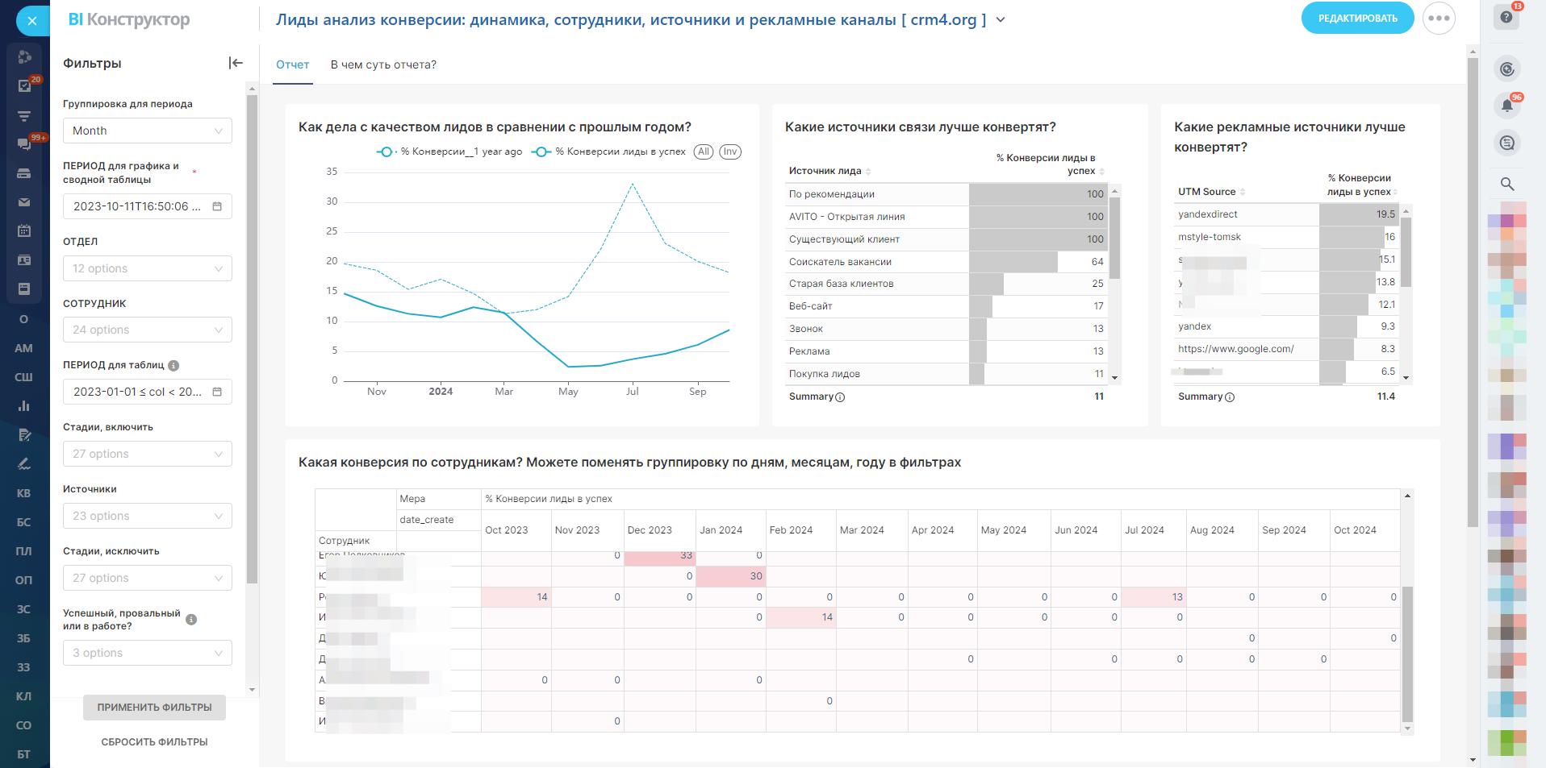Click the employee pivot table vertical scrollbar
Screen dimensions: 1546x768
(1407, 653)
